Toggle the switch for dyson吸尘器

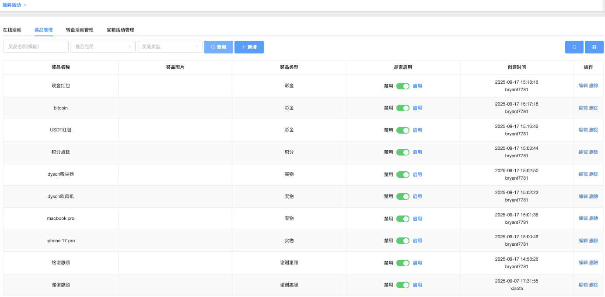[402, 174]
